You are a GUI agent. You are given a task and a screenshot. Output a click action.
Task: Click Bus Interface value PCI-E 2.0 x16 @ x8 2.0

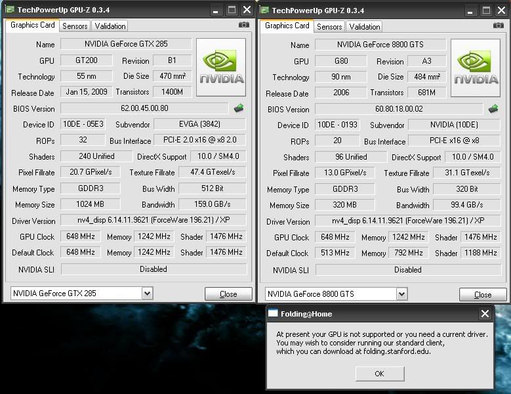pyautogui.click(x=200, y=140)
